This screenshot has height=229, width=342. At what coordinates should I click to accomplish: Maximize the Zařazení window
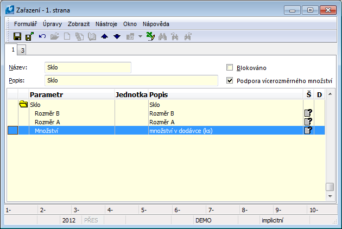tap(310, 10)
